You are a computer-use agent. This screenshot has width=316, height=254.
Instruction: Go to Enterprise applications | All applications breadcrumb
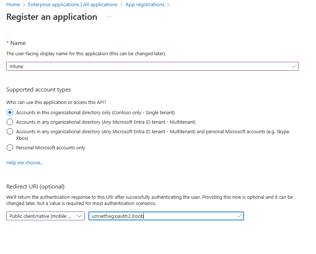pyautogui.click(x=72, y=4)
